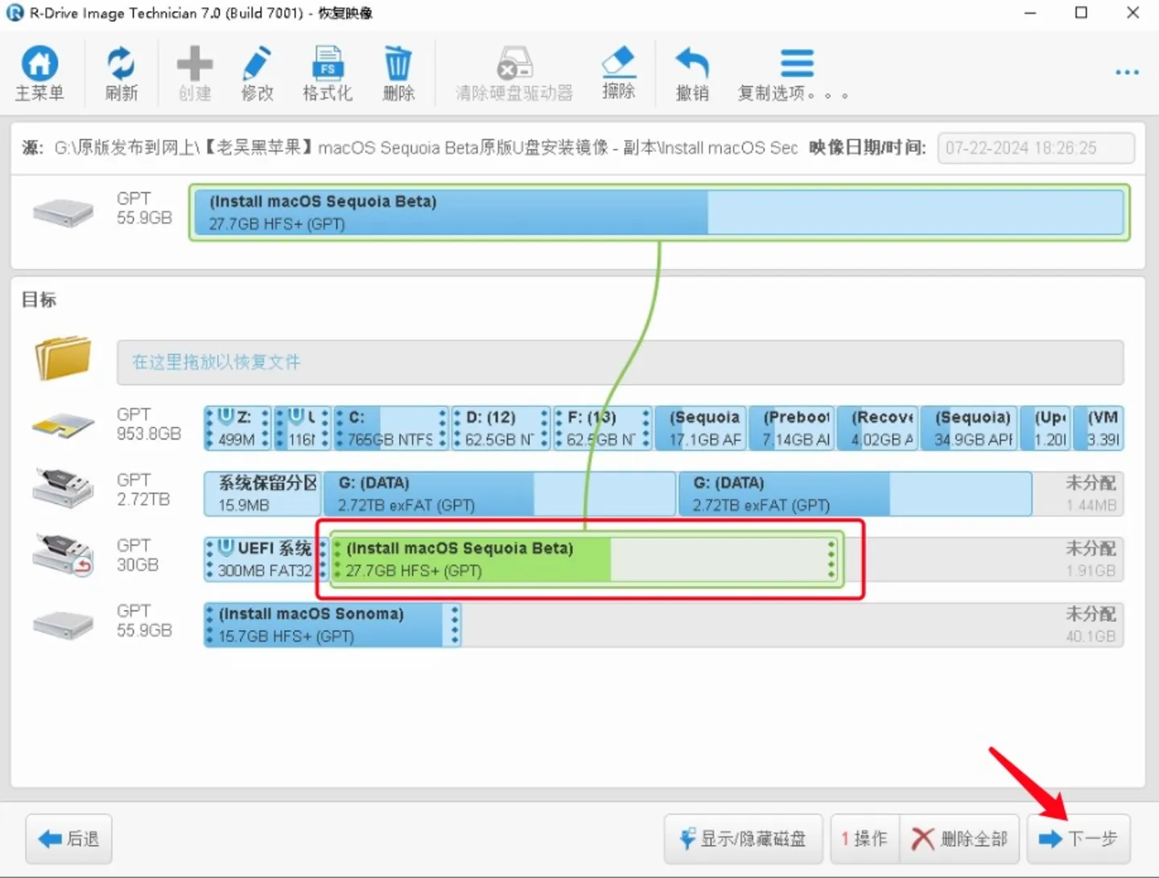The width and height of the screenshot is (1159, 878).
Task: Expand options for the Install macOS Sonoma partition
Action: click(x=453, y=624)
